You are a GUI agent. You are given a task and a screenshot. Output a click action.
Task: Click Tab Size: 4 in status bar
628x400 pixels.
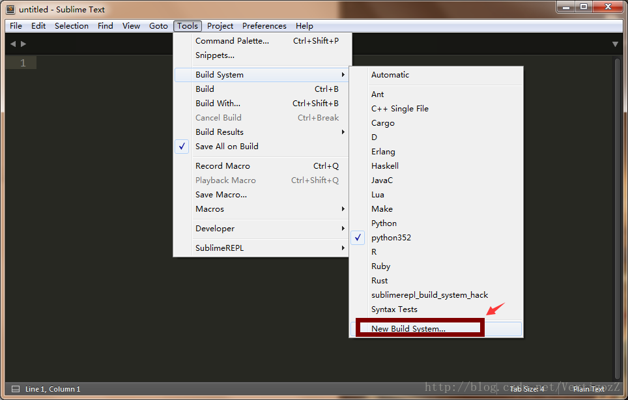[x=527, y=389]
